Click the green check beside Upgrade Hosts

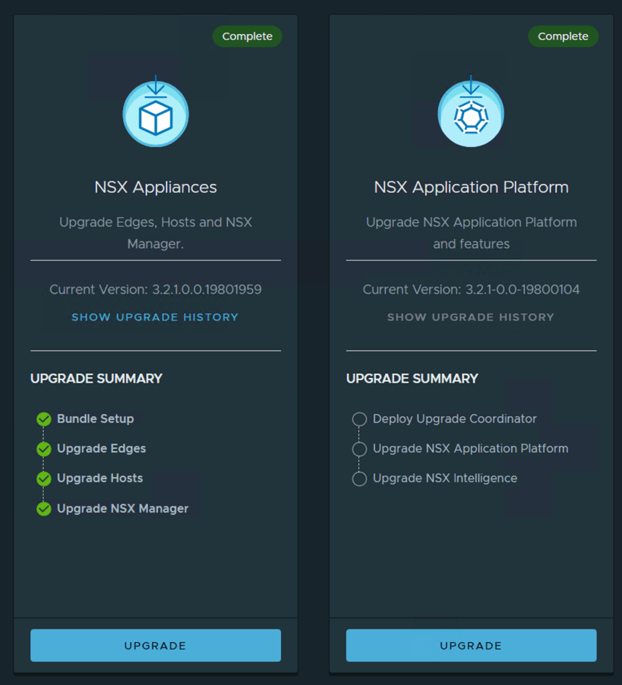pos(44,479)
